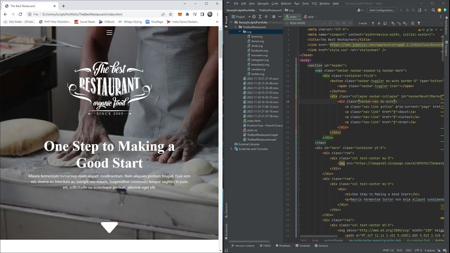Click the white down-arrow on the webpage

109,227
